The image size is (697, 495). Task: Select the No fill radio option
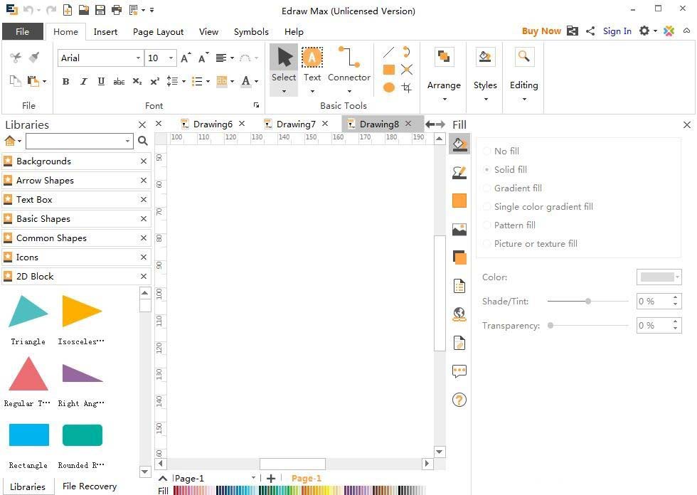click(x=486, y=151)
